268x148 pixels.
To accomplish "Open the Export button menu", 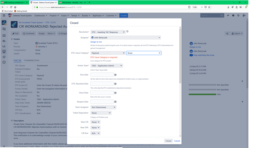I will [237, 34].
